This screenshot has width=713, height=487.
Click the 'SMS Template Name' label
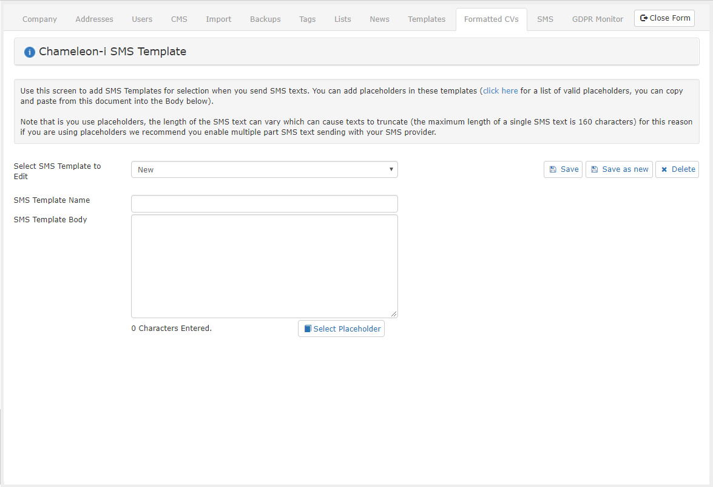point(52,200)
